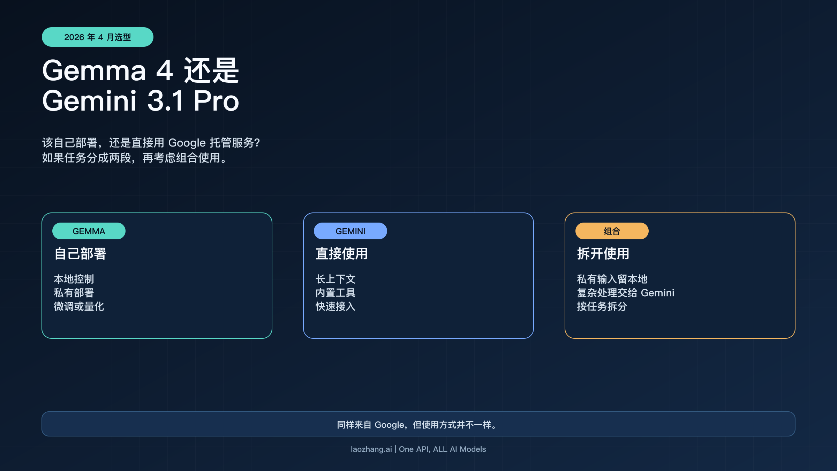Select the Gemma 4 还是 headline line
The width and height of the screenshot is (837, 471).
[140, 71]
